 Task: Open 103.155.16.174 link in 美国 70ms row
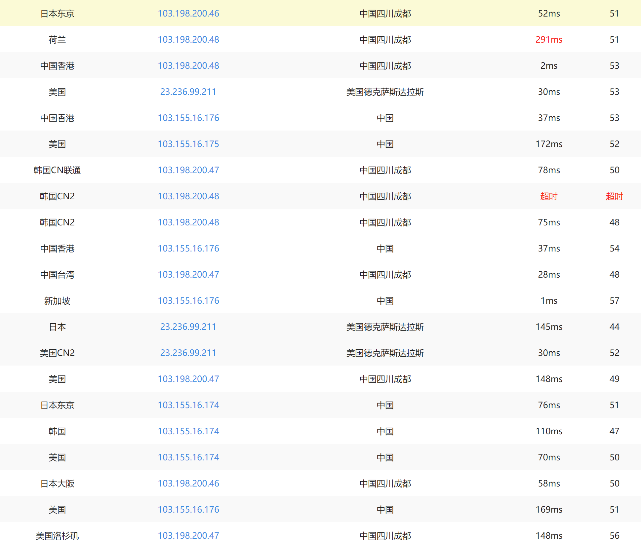tap(188, 457)
